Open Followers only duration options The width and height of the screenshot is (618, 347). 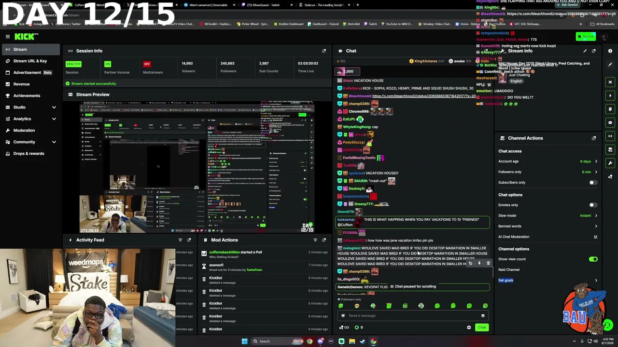coord(548,172)
